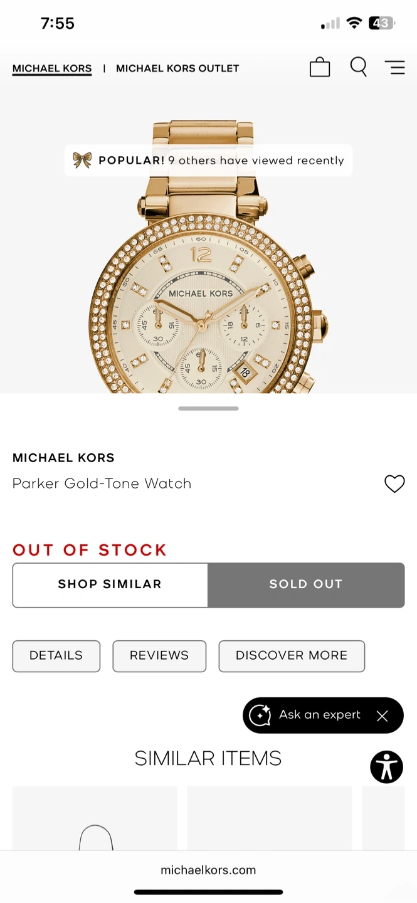Click the sparkle Ask an expert icon
Viewport: 417px width, 903px height.
click(260, 715)
